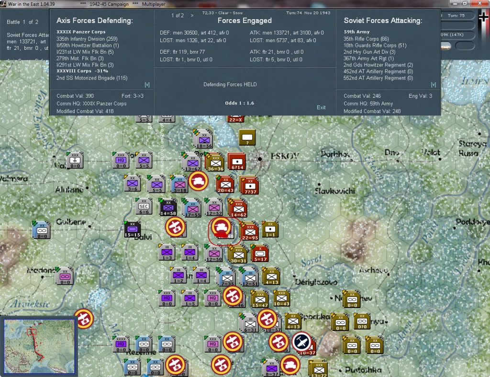Select the 15=15 black armored counter
490x377 pixels.
coord(132,229)
